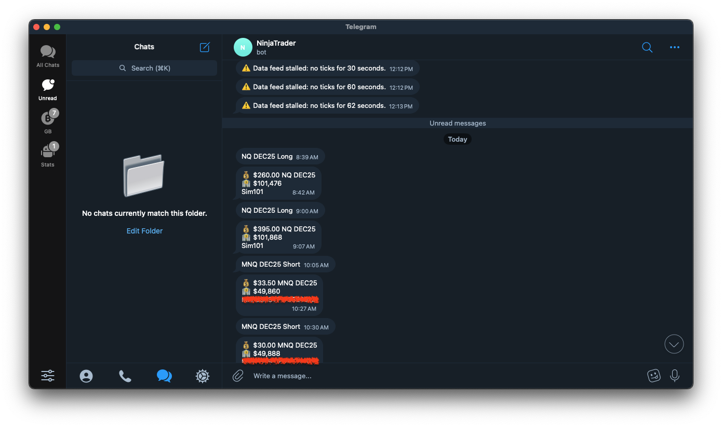Open the GB folder with 7 badge
Screen dimensions: 722x427
click(x=48, y=122)
